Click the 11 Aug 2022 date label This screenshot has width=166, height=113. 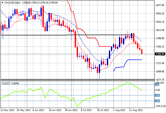tap(136, 110)
